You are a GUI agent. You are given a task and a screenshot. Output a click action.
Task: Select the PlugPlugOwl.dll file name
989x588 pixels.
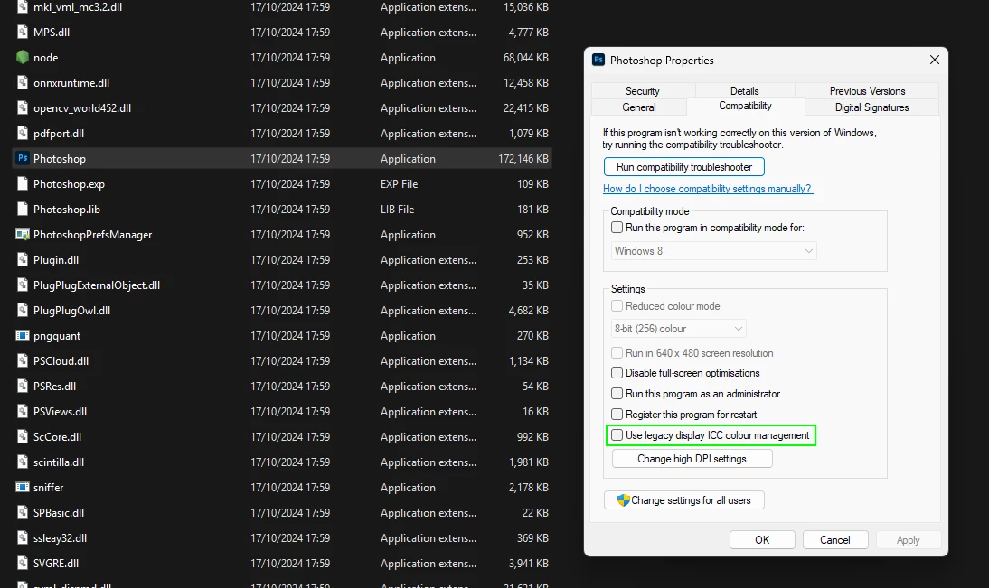(72, 310)
